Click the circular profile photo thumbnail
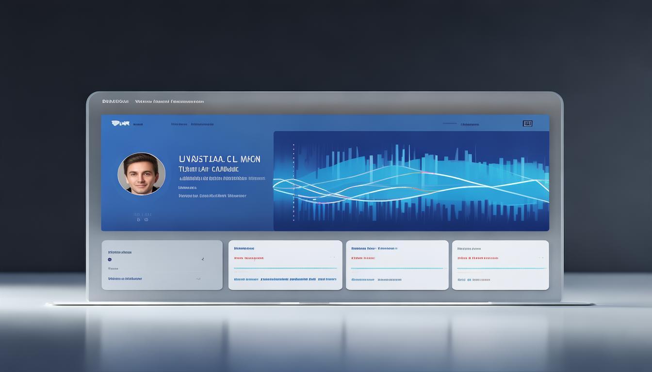This screenshot has height=372, width=652. click(142, 174)
